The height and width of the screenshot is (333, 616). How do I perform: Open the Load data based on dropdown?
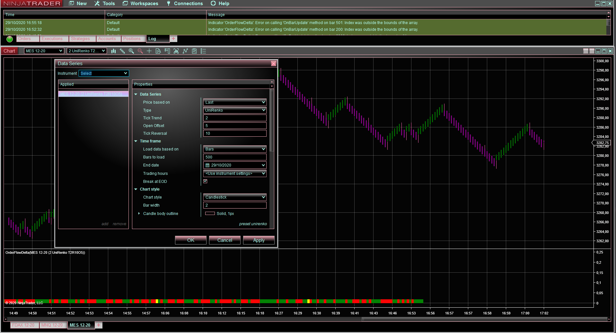click(x=235, y=149)
